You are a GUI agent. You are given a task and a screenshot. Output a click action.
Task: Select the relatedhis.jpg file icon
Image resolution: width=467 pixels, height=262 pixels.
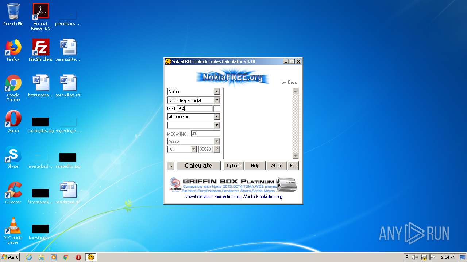click(68, 159)
